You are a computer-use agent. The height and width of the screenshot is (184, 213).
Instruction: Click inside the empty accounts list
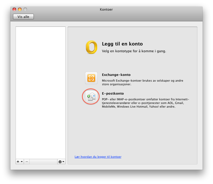(x=40, y=91)
